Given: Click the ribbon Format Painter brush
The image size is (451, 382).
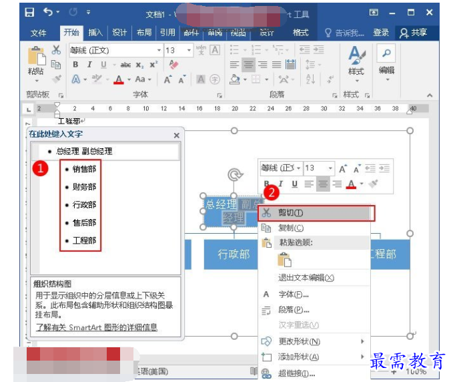Looking at the screenshot, I should coord(57,78).
